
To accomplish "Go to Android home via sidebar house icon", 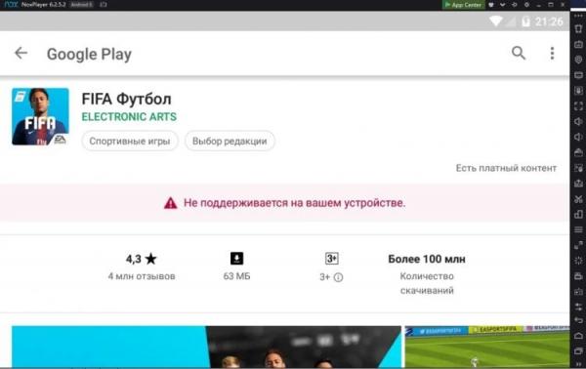I will click(578, 336).
